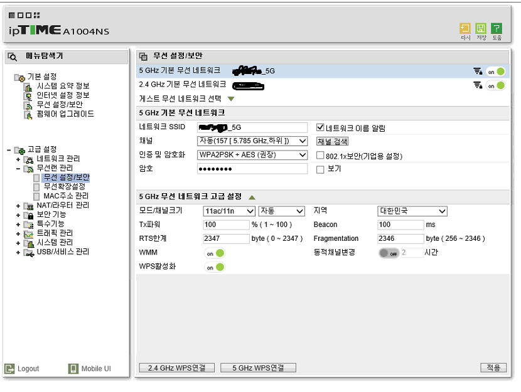Viewport: 521px width, 392px height.
Task: Select 무선확장설정 in the menu tree
Action: point(65,186)
